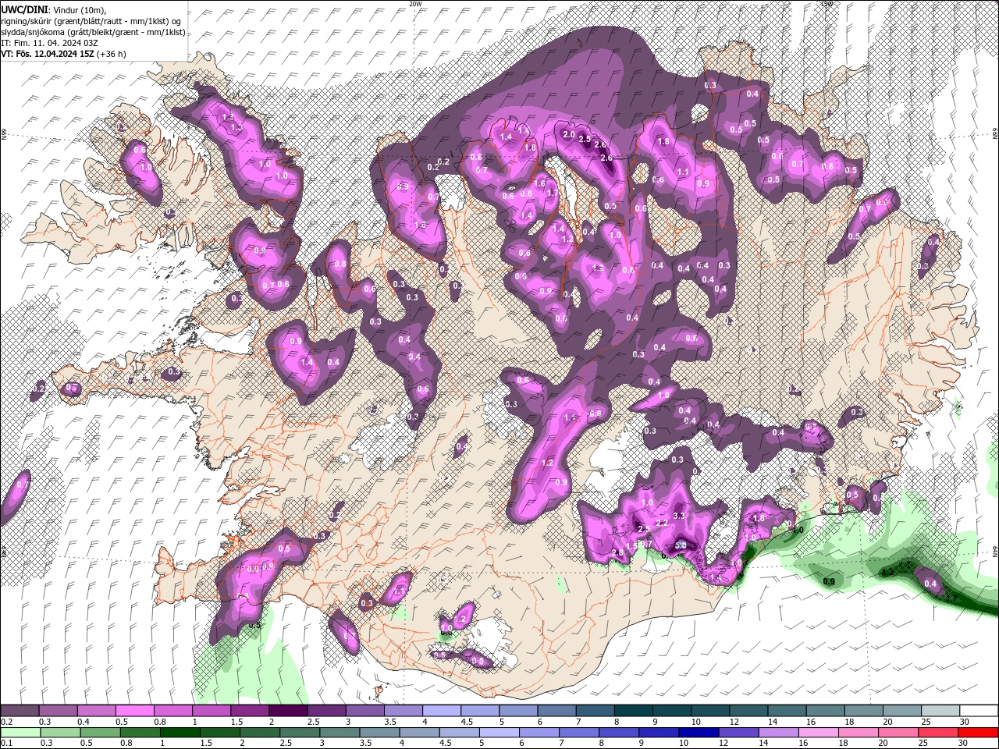The width and height of the screenshot is (999, 749).
Task: Pick the top-row swatch between 0.3 and 0.4
Action: point(58,711)
